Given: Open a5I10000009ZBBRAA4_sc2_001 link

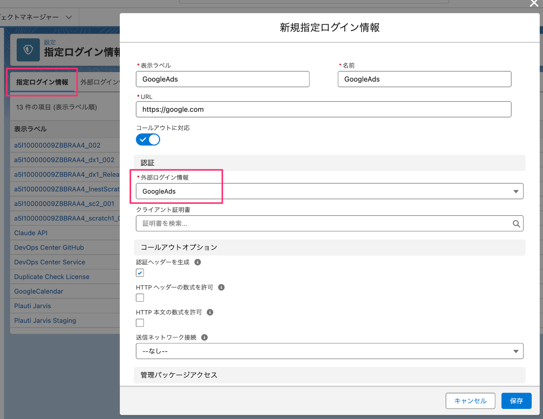Looking at the screenshot, I should pyautogui.click(x=64, y=203).
